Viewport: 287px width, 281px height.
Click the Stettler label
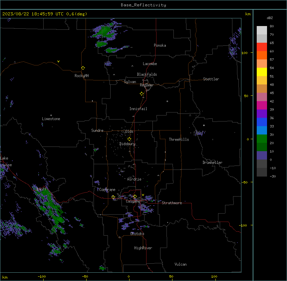click(x=211, y=79)
